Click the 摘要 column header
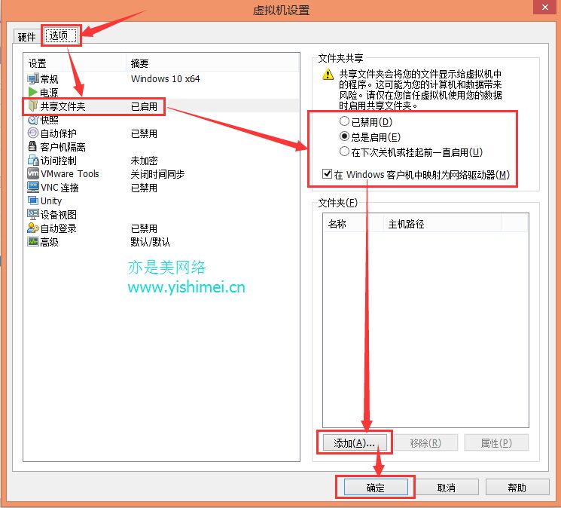This screenshot has width=561, height=508. [x=212, y=63]
